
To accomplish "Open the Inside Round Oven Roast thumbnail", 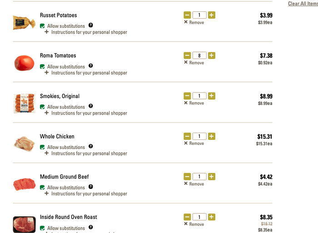I will tap(24, 224).
